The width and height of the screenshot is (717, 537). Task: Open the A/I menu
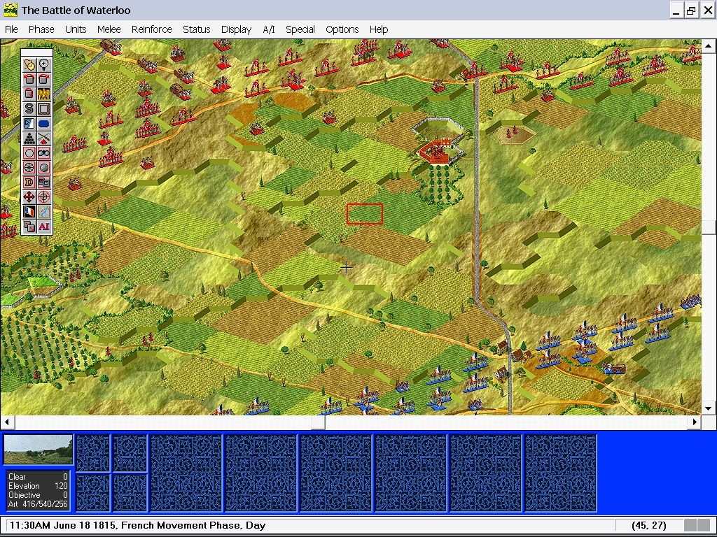268,29
